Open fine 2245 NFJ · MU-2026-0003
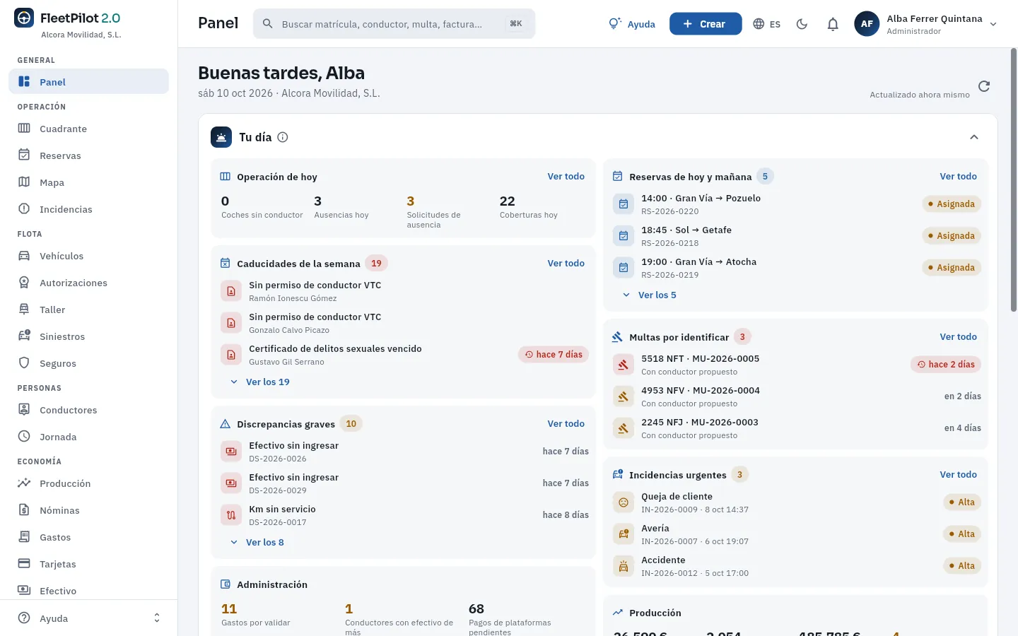This screenshot has width=1018, height=636. pos(796,428)
